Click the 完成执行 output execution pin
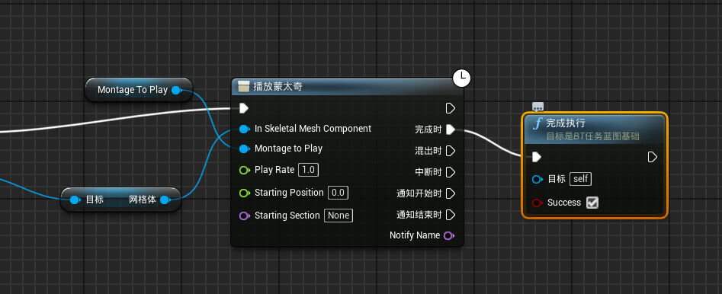 tap(652, 158)
